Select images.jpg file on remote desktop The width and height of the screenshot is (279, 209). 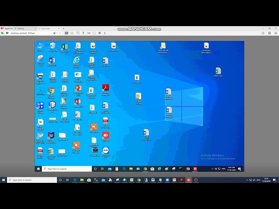139,98
